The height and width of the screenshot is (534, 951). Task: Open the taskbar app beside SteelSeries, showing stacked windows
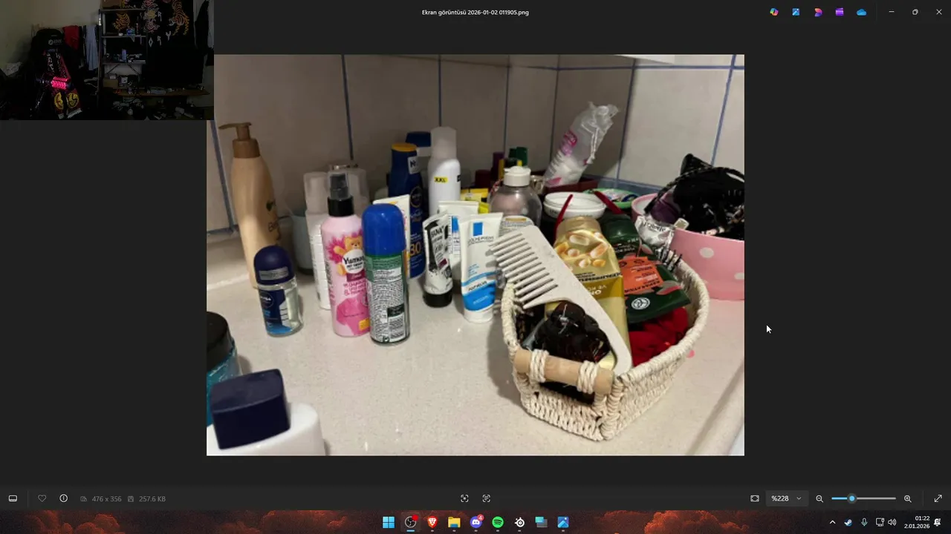[x=542, y=522]
